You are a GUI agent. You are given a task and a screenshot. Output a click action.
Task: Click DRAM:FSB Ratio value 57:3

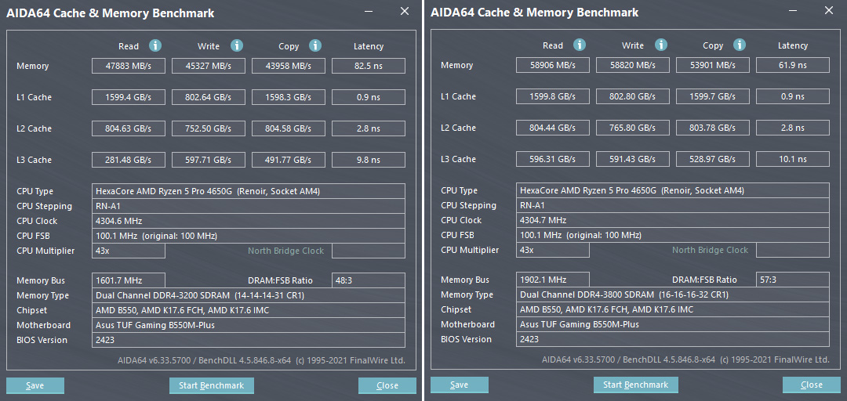pyautogui.click(x=793, y=280)
